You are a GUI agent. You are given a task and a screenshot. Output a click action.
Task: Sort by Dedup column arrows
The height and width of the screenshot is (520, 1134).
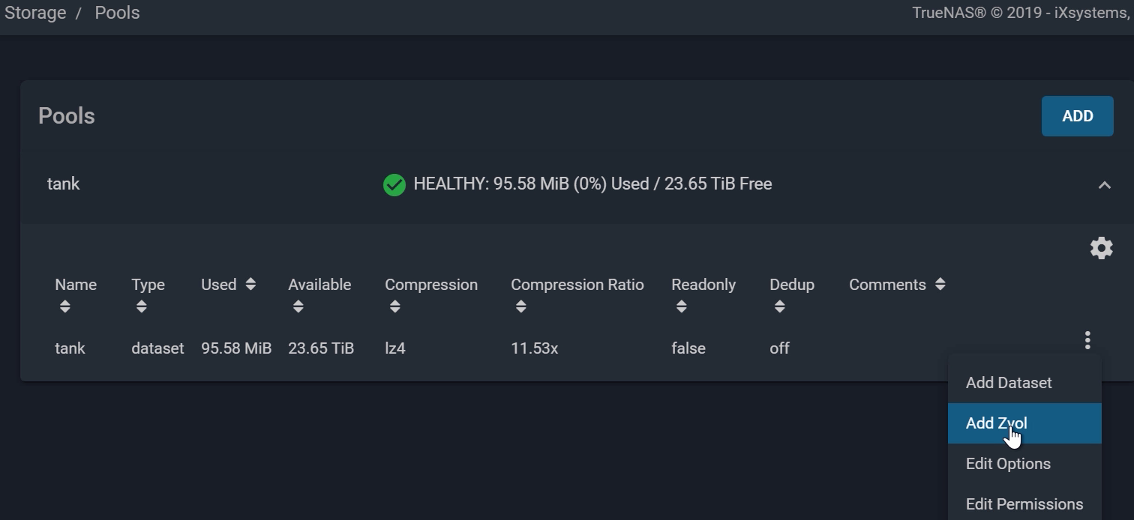coord(779,306)
